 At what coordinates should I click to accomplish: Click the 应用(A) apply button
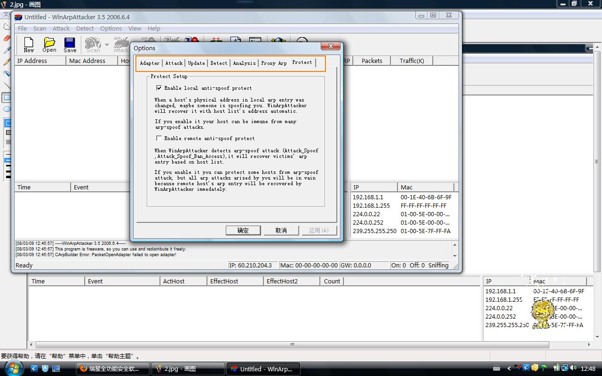pos(319,230)
